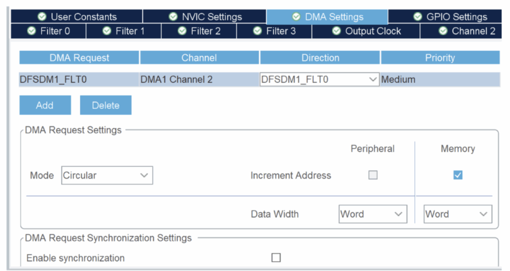Click the NVIC Settings check icon

click(173, 17)
